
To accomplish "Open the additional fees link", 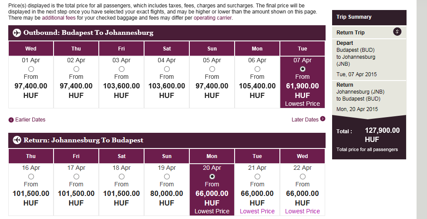I will [x=58, y=18].
